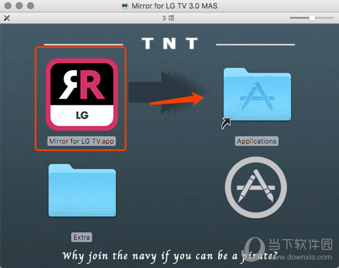
Task: Click the disk proxy icon in title bar
Action: [x=125, y=6]
